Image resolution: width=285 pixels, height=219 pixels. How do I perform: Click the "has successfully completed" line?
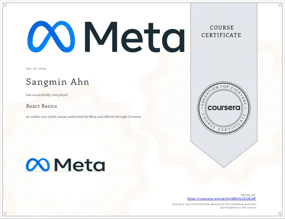pyautogui.click(x=47, y=95)
